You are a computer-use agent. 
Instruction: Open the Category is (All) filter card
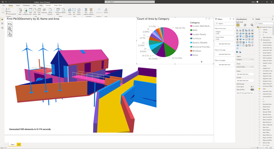click(x=224, y=33)
